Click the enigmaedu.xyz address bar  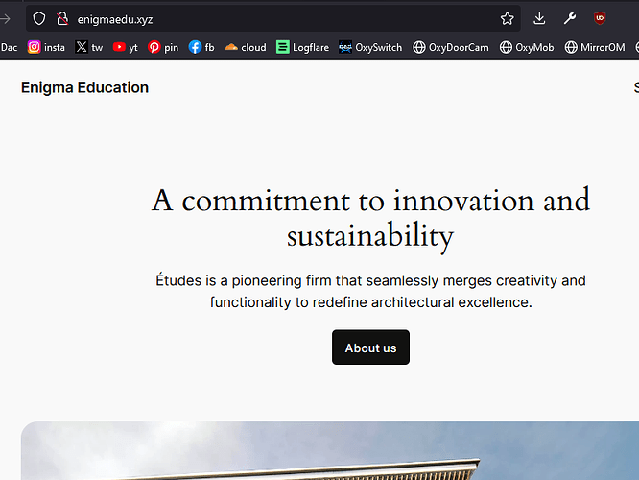click(273, 19)
